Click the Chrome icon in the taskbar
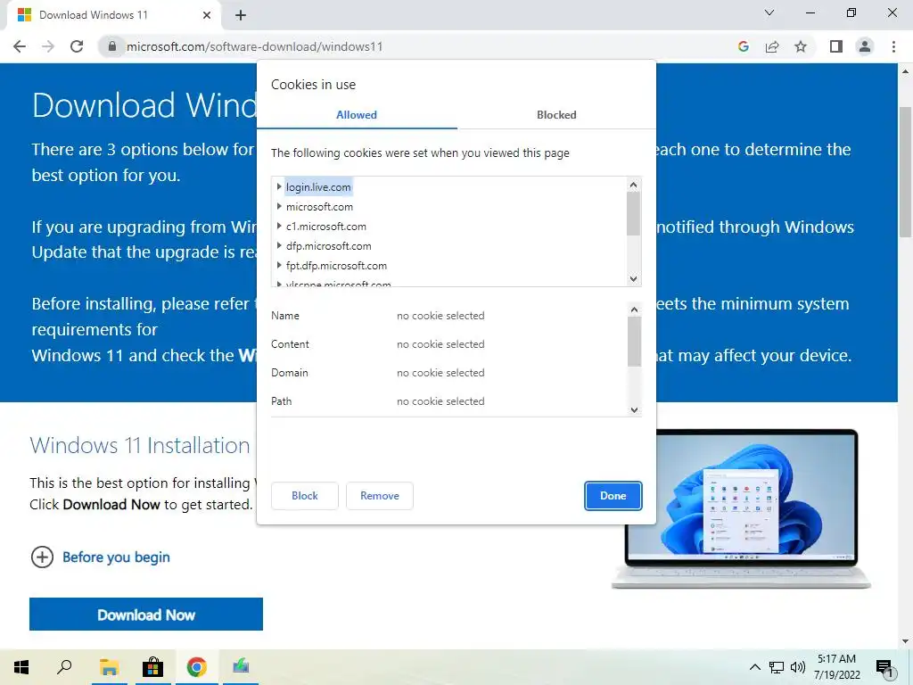Screen dimensions: 913x685 click(x=197, y=667)
